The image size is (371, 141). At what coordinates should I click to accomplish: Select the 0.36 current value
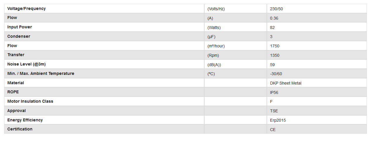point(274,18)
